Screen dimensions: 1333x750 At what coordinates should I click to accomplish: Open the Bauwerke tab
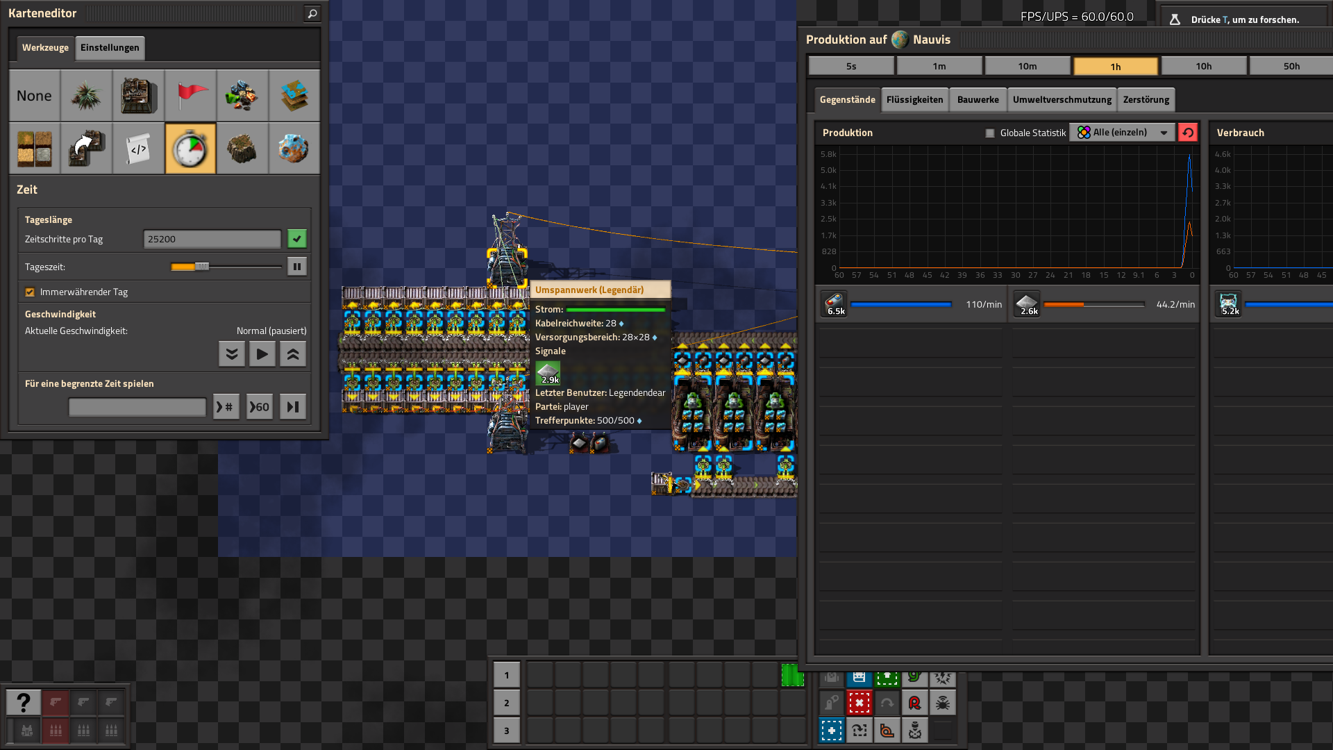[978, 100]
